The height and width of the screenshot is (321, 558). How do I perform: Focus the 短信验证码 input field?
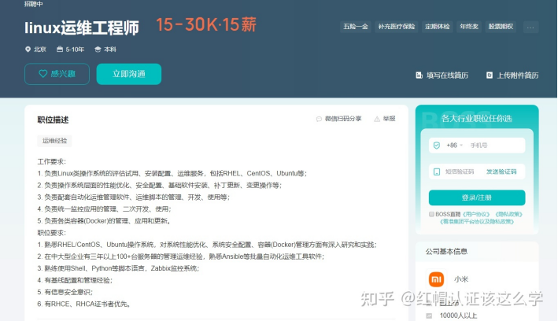[460, 172]
